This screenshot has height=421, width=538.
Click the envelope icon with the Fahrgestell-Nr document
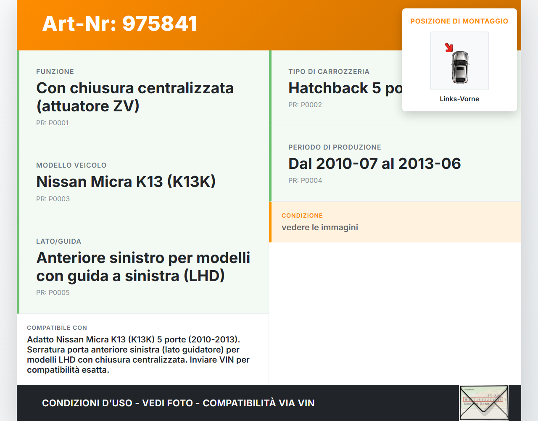483,403
